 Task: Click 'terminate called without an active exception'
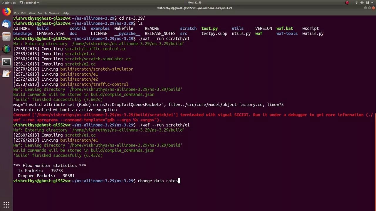click(65, 110)
